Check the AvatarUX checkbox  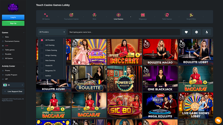coord(42,65)
